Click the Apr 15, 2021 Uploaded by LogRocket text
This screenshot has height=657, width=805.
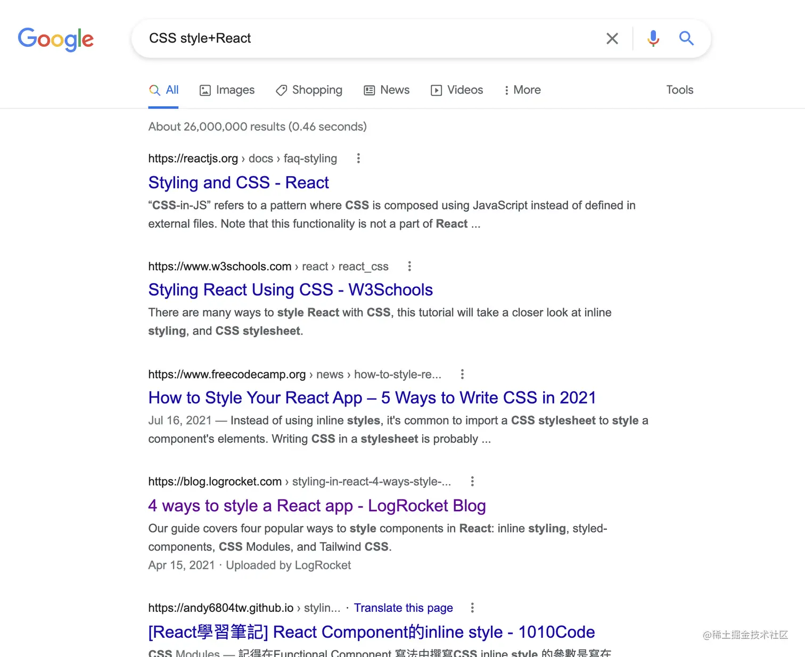click(250, 565)
